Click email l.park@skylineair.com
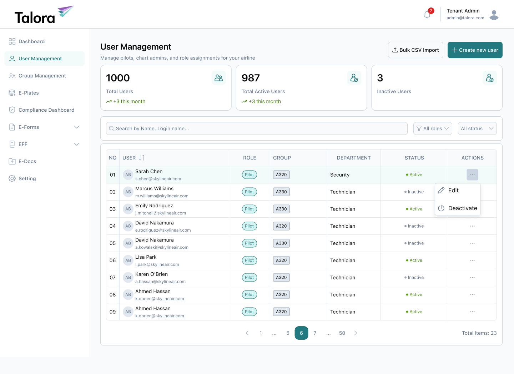Viewport: 514px width, 374px height. coord(157,264)
